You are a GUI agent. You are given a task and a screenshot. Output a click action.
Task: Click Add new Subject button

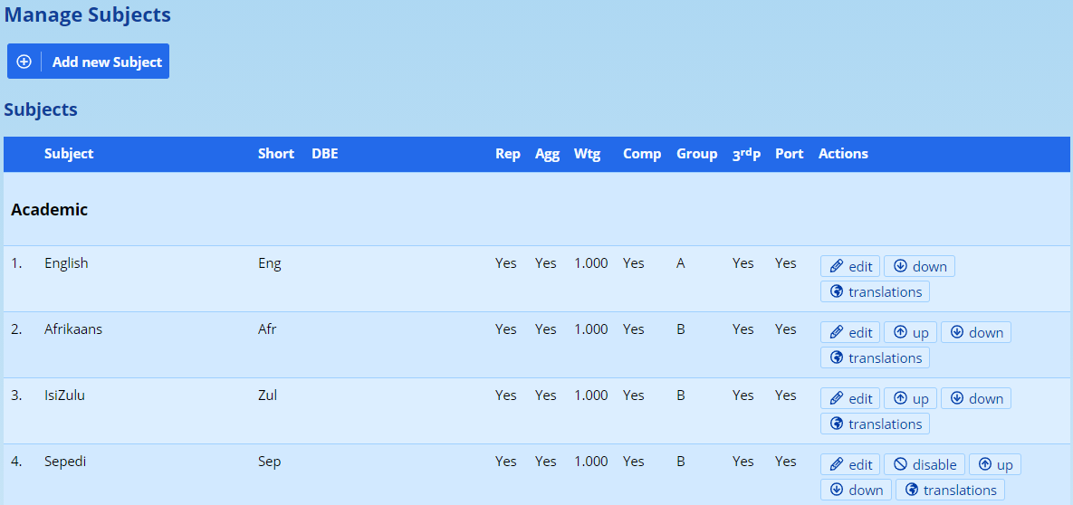click(x=106, y=62)
